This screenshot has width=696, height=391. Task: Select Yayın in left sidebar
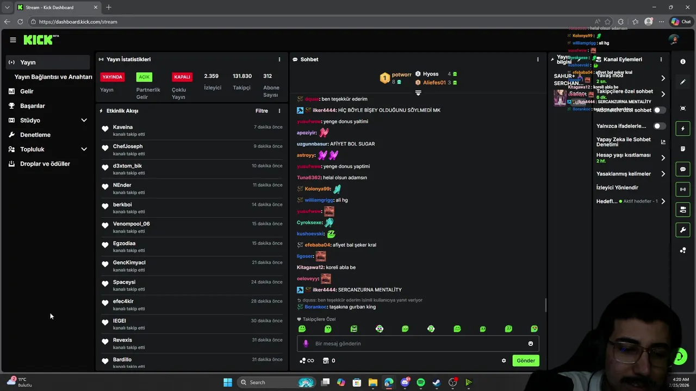click(x=48, y=62)
